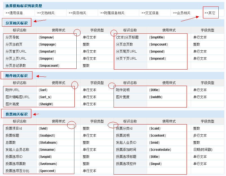Click the {$vid} tag
The width and height of the screenshot is (226, 176).
coord(43,128)
